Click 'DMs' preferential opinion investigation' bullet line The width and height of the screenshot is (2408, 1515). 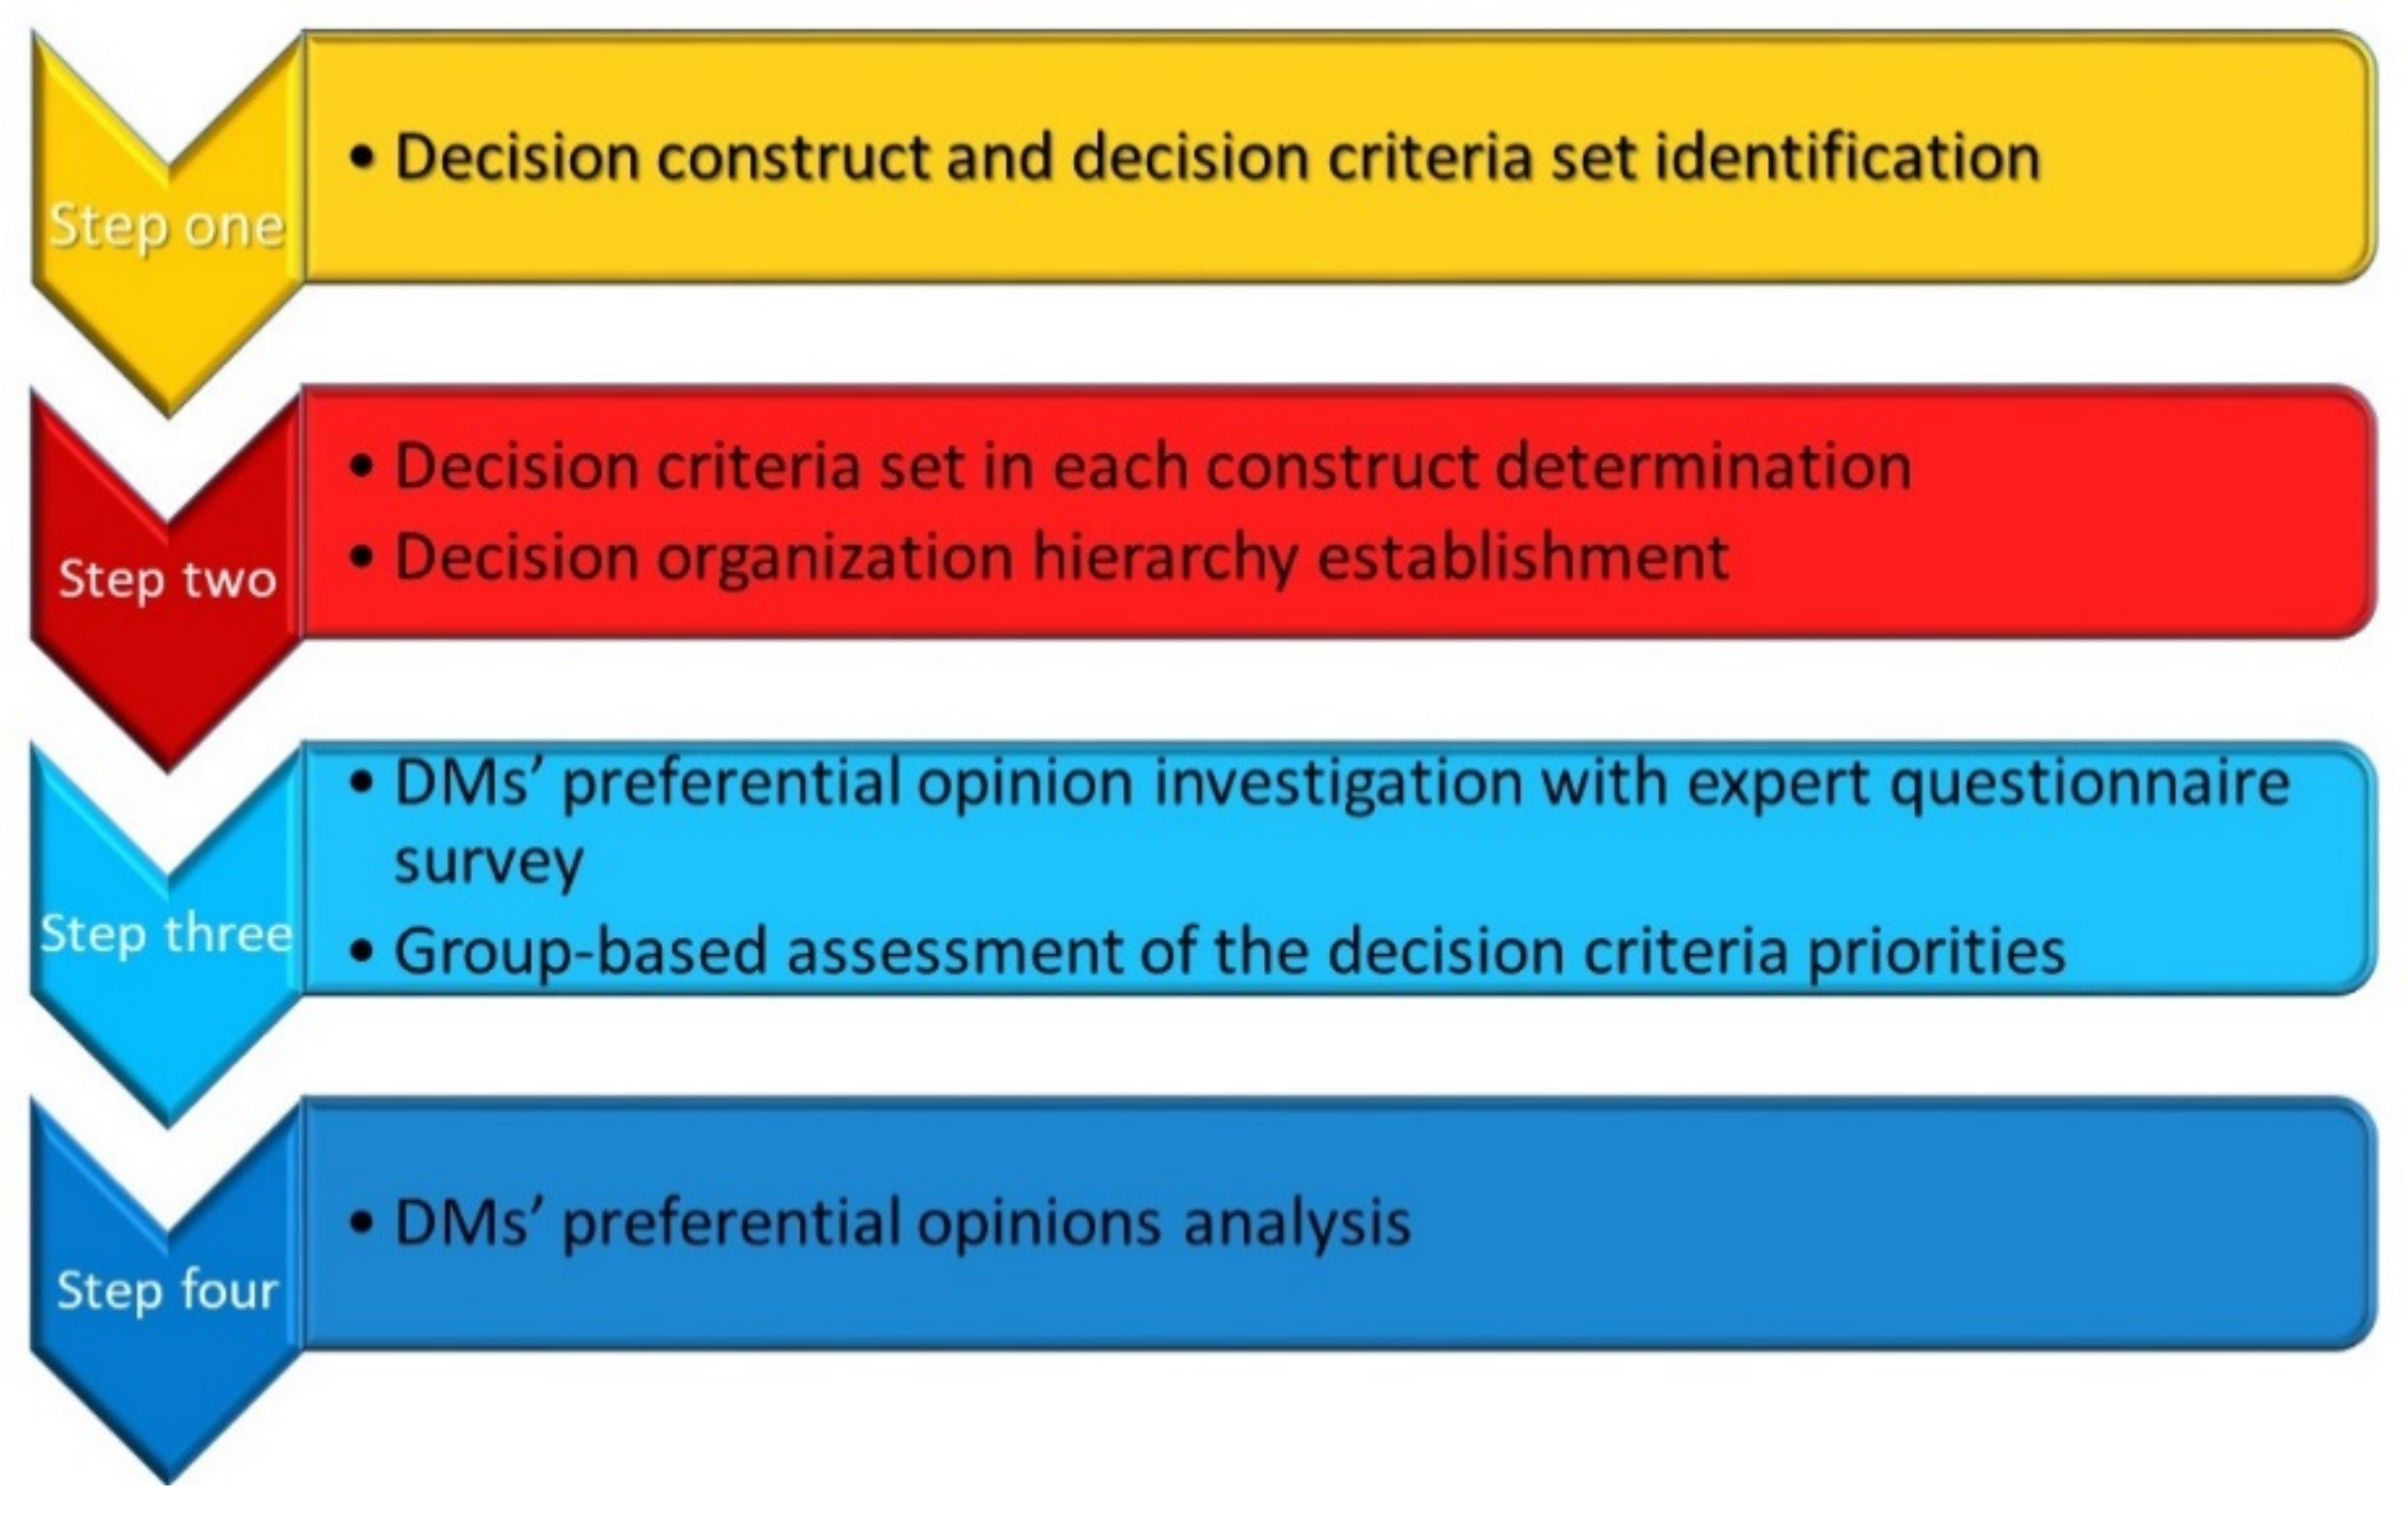[1342, 783]
